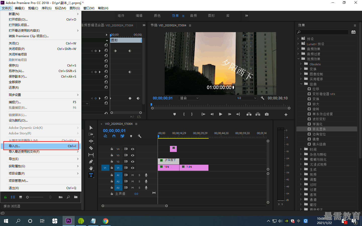Open Program monitor settings wrench
Image resolution: width=362 pixels, height=226 pixels.
point(262,98)
